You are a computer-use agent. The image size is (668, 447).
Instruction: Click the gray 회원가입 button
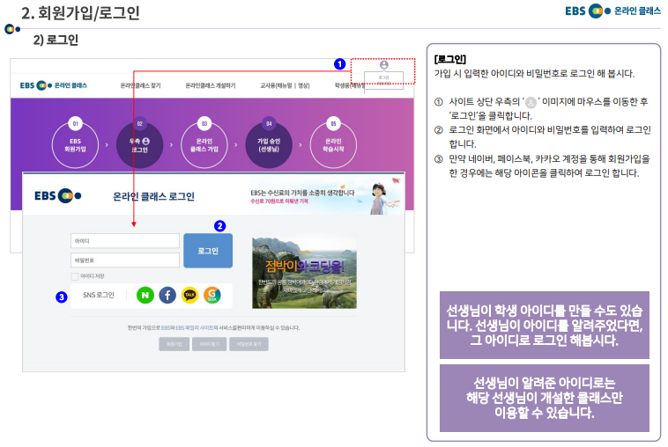(x=174, y=344)
